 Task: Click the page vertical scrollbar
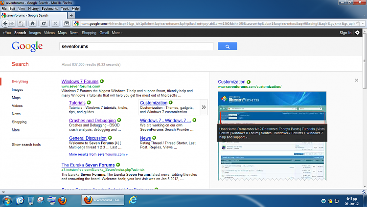365,61
